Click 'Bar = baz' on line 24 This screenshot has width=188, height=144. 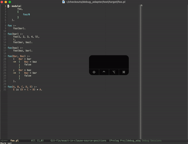25,70
